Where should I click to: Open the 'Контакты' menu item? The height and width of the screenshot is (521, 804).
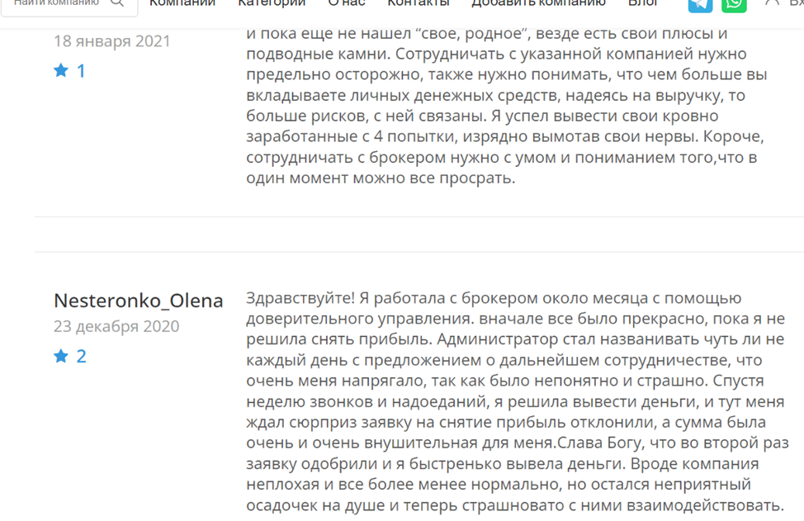pos(419,3)
